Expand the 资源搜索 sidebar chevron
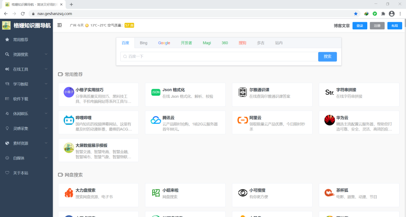Screen dimensions: 406x217 46,54
